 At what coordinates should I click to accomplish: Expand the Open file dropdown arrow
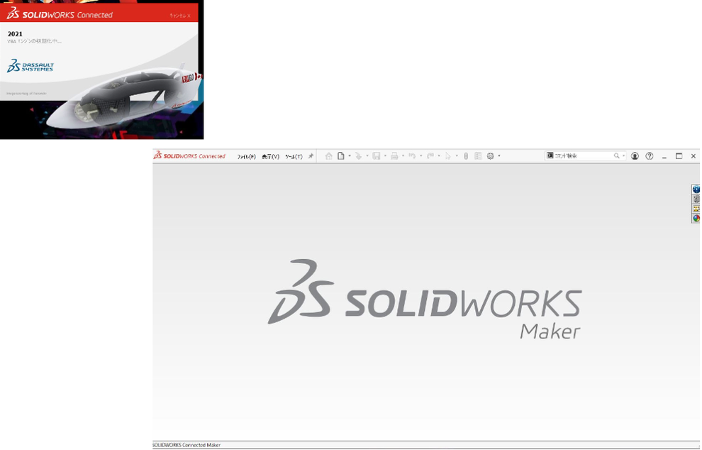[367, 156]
